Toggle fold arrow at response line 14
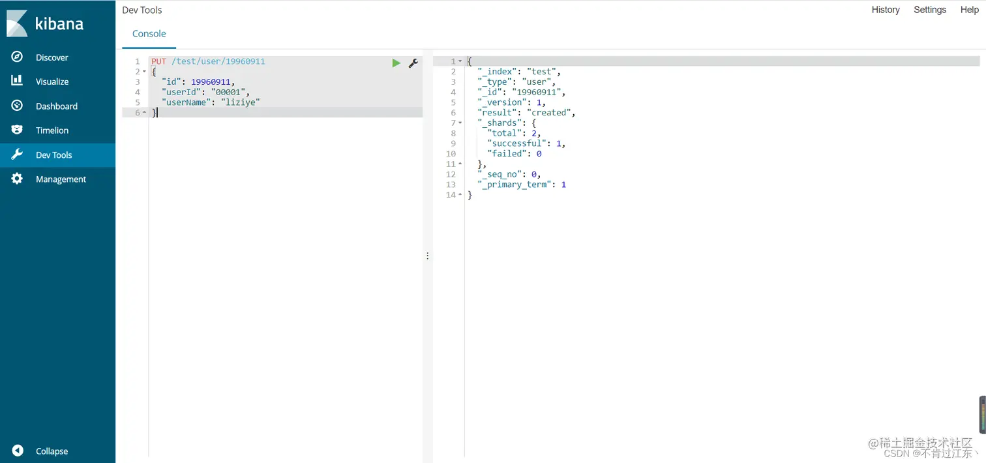 460,195
